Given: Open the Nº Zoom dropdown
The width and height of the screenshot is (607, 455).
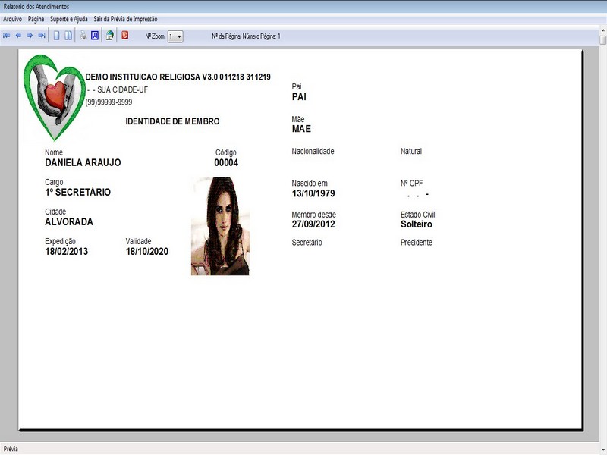Looking at the screenshot, I should click(x=175, y=36).
